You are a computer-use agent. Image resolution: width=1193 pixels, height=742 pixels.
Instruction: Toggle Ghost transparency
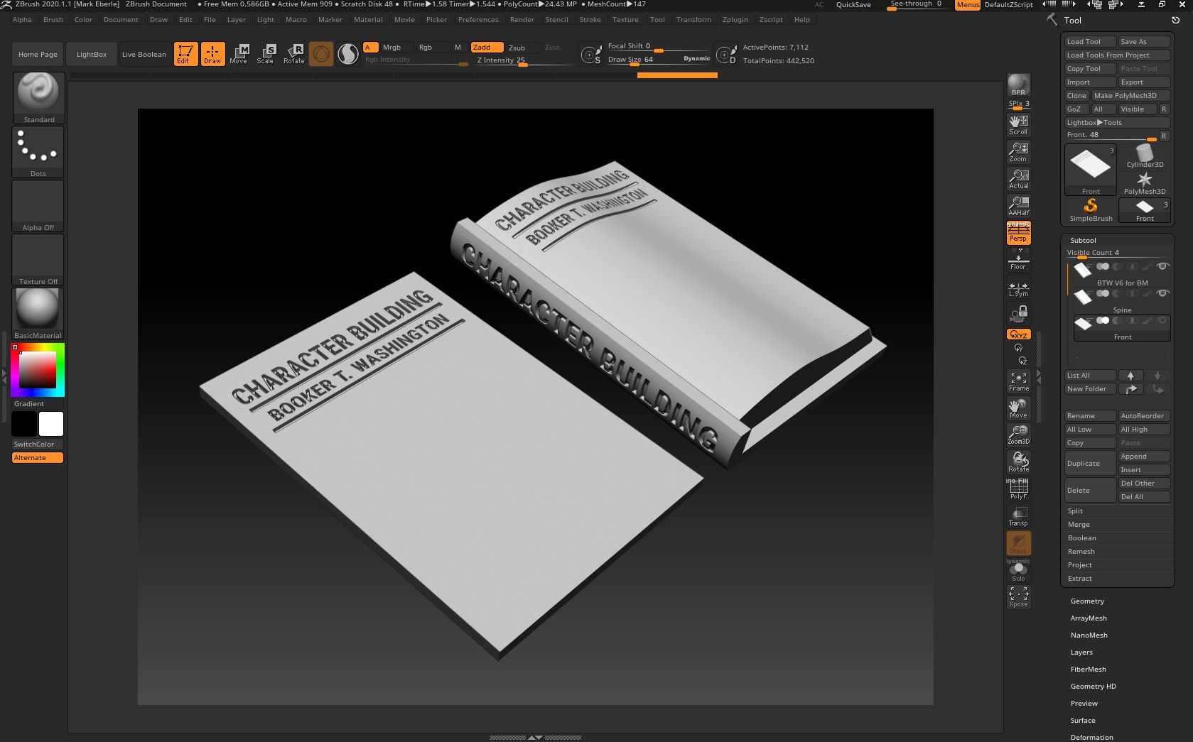click(x=1018, y=543)
